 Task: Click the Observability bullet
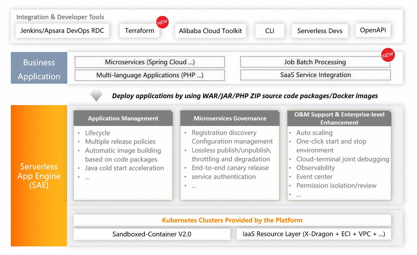[x=316, y=168]
